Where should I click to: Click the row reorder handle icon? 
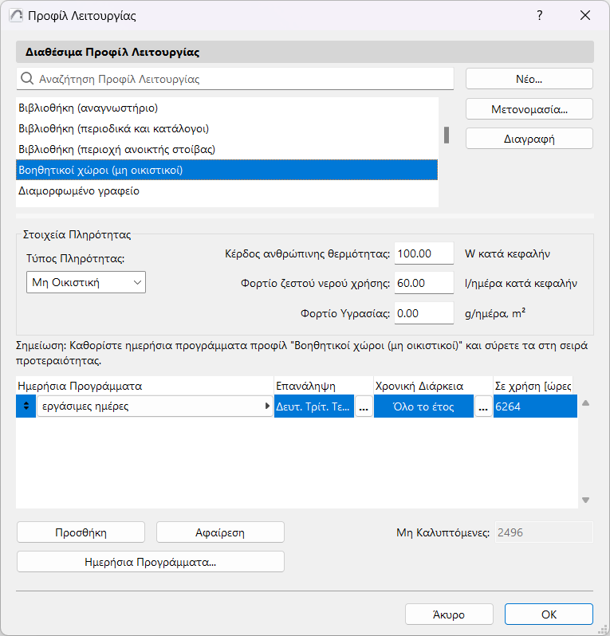point(26,406)
